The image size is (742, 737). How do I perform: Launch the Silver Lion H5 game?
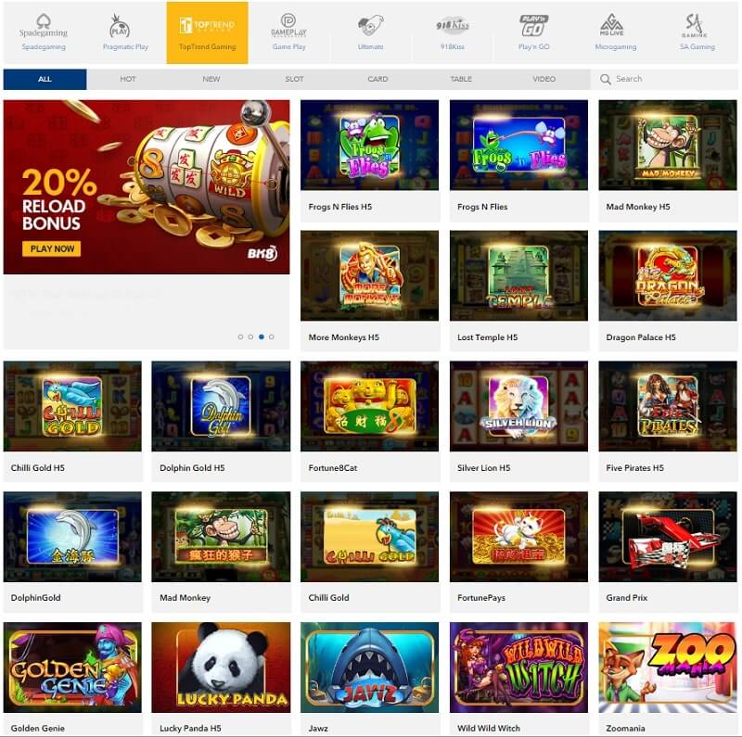click(x=518, y=406)
